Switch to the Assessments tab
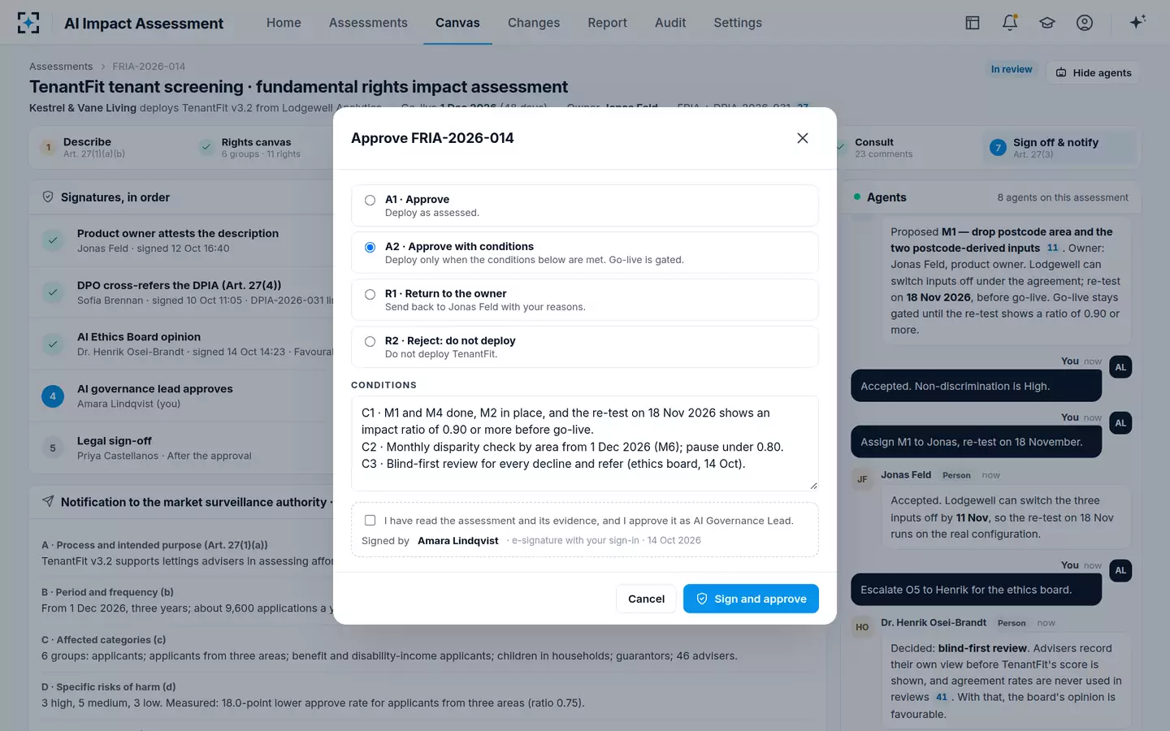The width and height of the screenshot is (1170, 731). pyautogui.click(x=368, y=23)
